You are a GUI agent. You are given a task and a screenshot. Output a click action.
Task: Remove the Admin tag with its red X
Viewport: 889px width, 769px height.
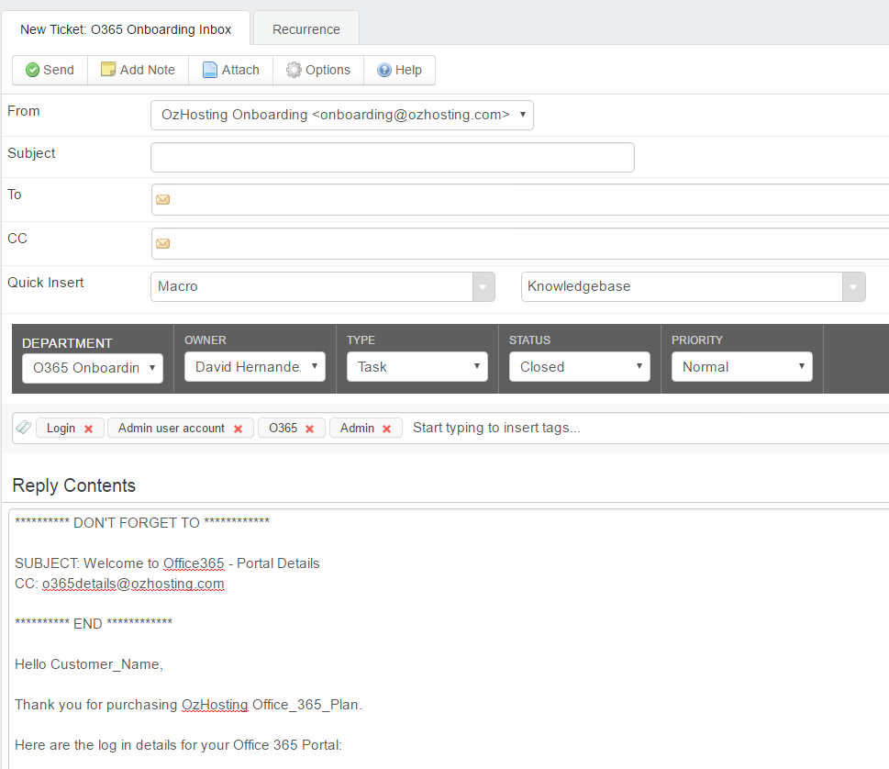point(386,429)
